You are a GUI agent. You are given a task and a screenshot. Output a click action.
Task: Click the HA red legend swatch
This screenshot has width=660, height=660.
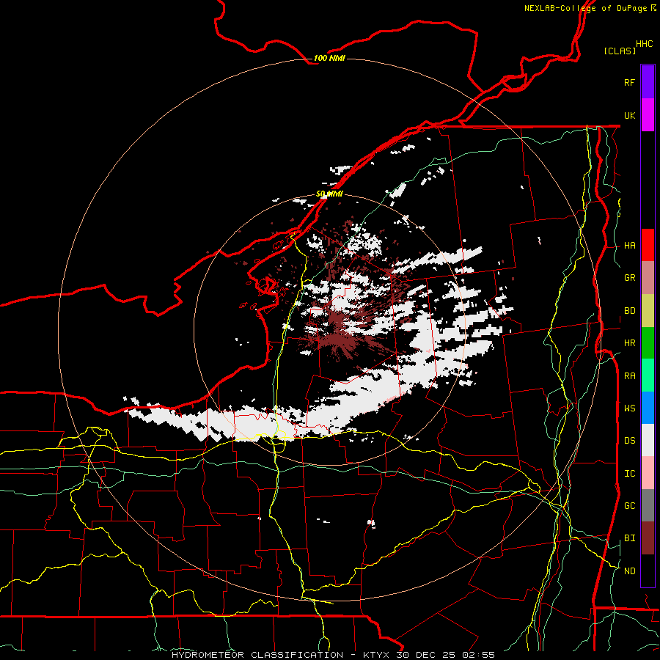coord(648,245)
